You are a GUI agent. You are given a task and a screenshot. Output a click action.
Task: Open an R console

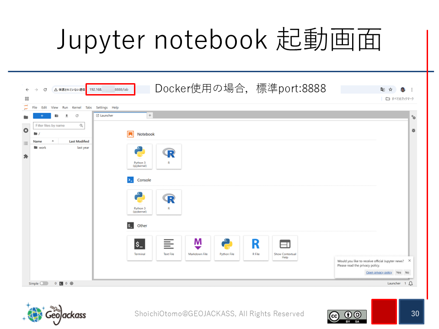(x=169, y=202)
